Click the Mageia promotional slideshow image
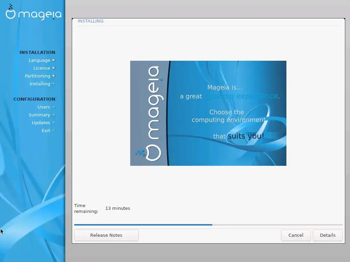 208,113
